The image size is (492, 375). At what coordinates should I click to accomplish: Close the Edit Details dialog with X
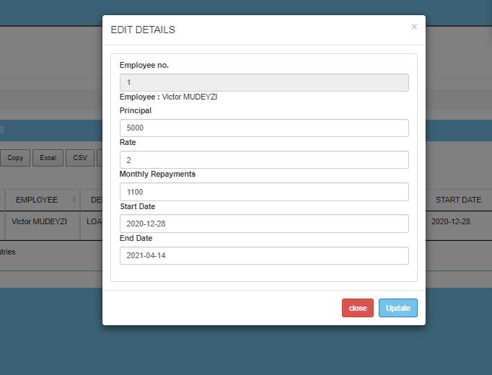tap(414, 27)
